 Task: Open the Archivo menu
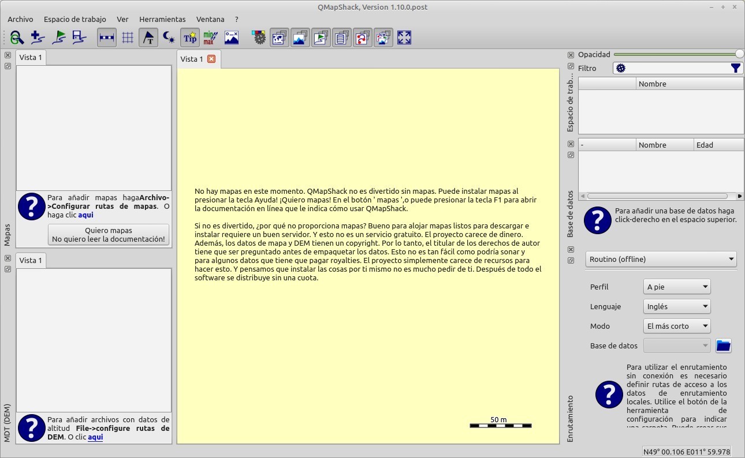coord(20,19)
